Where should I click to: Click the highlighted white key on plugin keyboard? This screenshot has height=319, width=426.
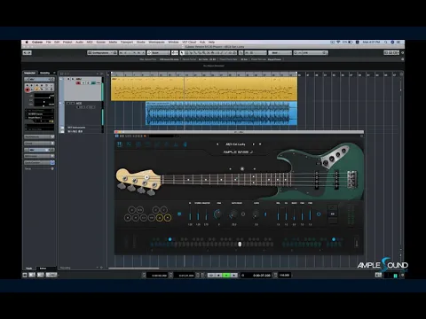click(x=240, y=244)
